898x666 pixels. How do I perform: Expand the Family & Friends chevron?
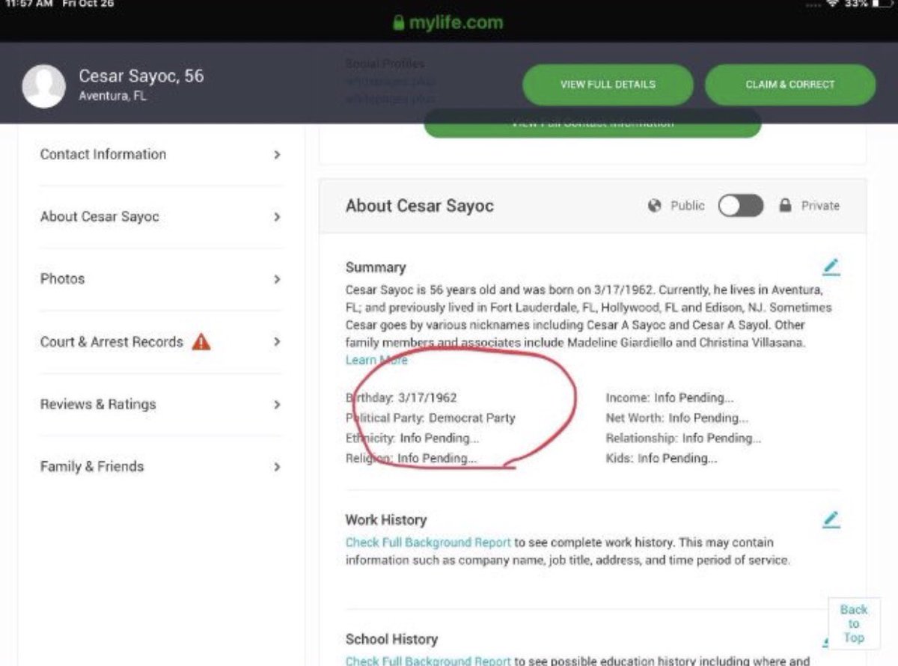[x=277, y=467]
